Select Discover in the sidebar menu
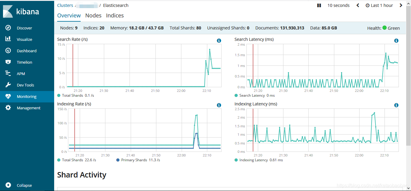The image size is (411, 191). (x=24, y=28)
